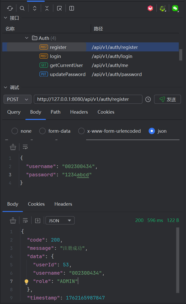Switch to the Path tab
The image size is (186, 304).
(x=55, y=112)
